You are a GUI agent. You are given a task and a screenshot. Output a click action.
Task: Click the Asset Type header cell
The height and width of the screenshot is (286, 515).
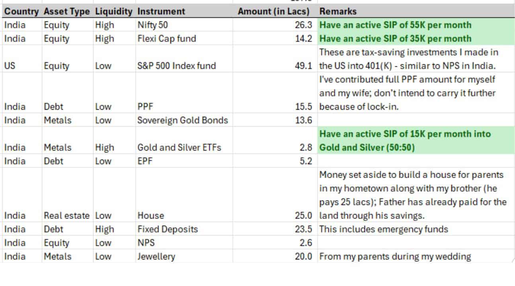(x=67, y=12)
